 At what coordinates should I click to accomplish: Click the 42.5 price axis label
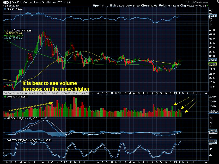point(212,43)
